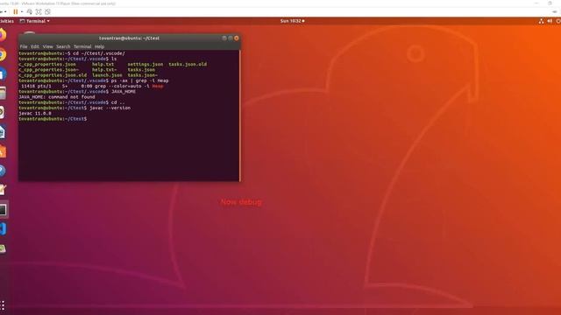Send Ctrl+Alt+Del via VMware toolbar
561x315 pixels.
pyautogui.click(x=30, y=11)
